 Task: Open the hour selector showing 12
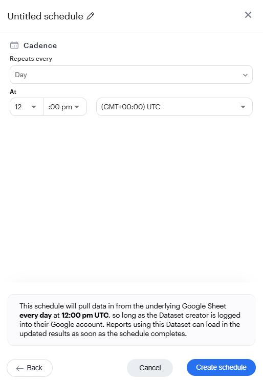coord(27,107)
